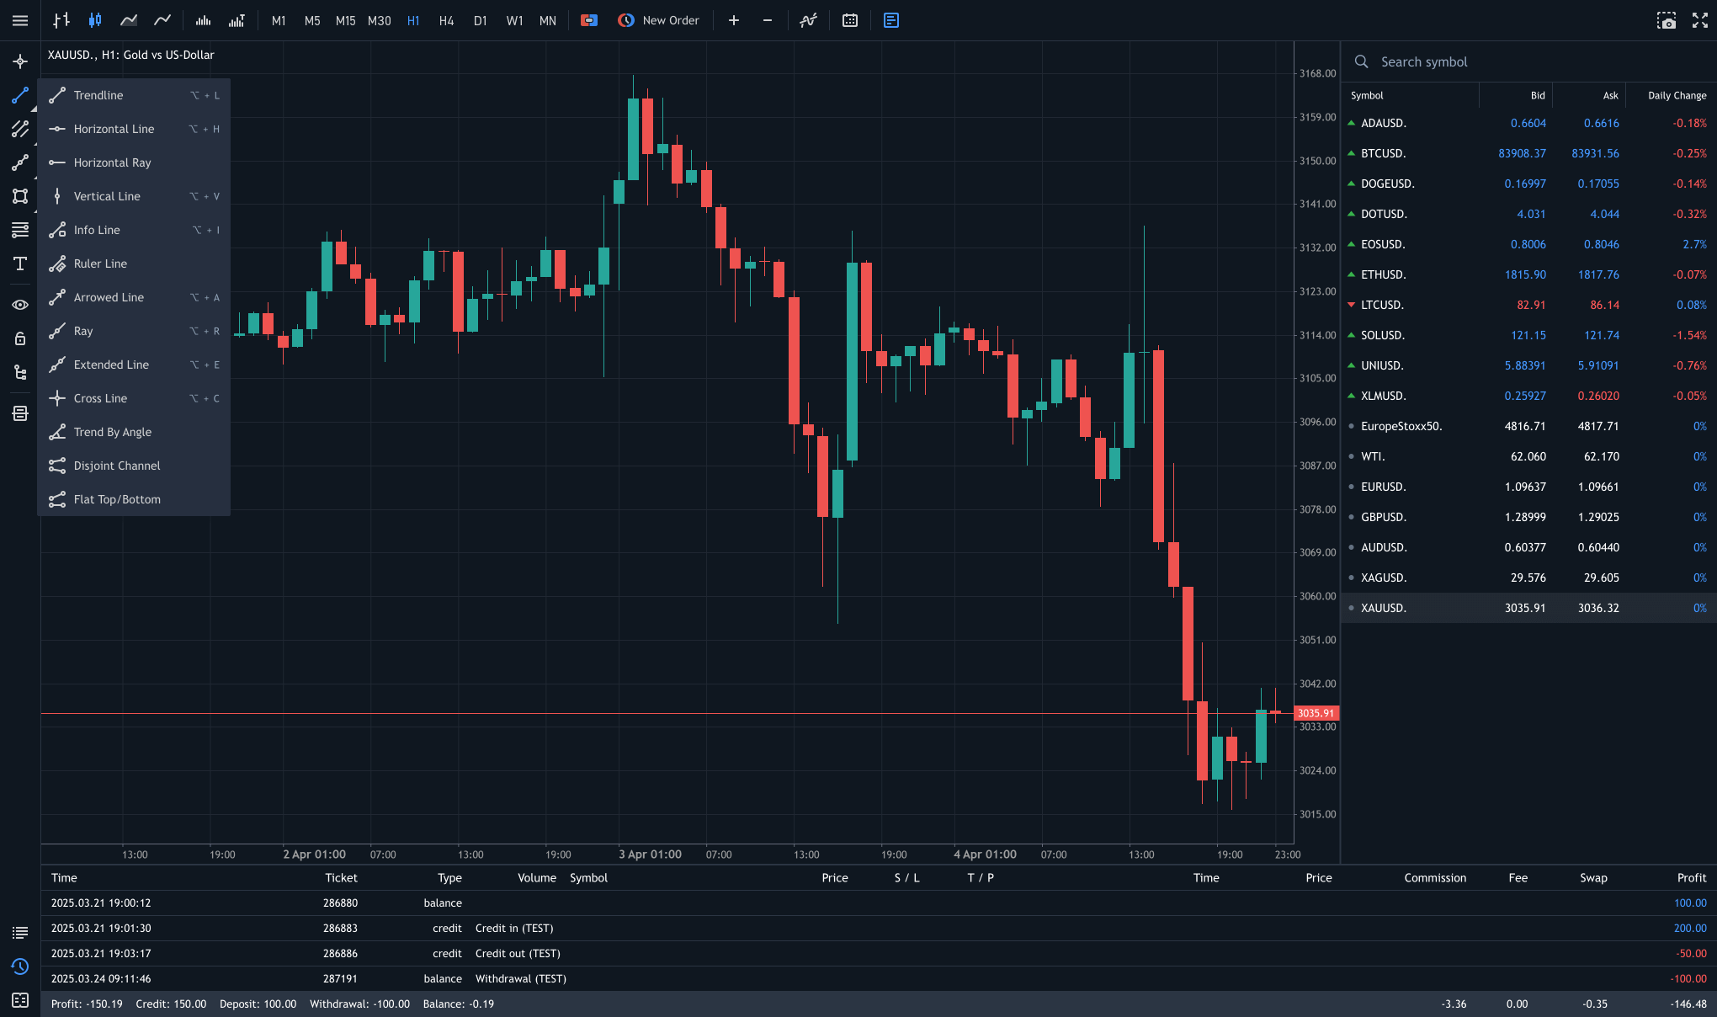1717x1017 pixels.
Task: Toggle the one-click trading panel
Action: click(589, 20)
